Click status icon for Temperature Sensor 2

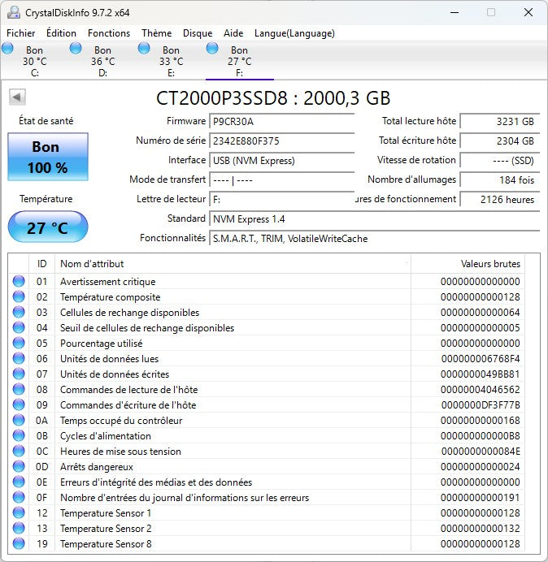[x=19, y=528]
